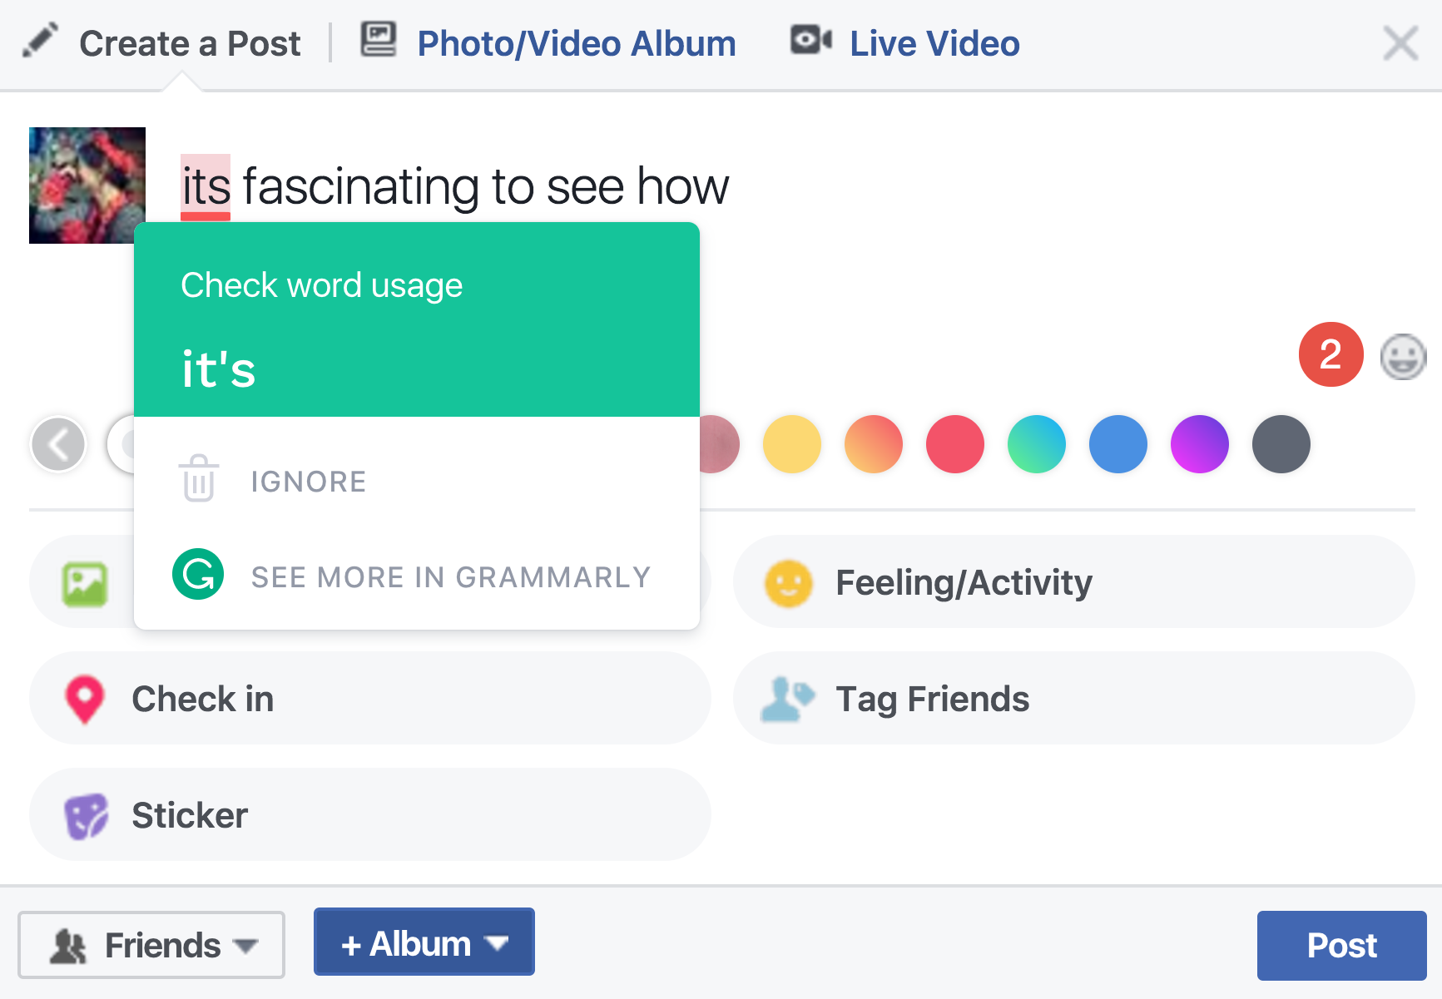Open the emoji smiley picker
This screenshot has width=1442, height=999.
click(x=1403, y=357)
